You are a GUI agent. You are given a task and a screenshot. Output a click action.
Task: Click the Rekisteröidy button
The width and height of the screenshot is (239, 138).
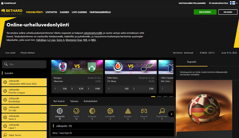pos(205,12)
